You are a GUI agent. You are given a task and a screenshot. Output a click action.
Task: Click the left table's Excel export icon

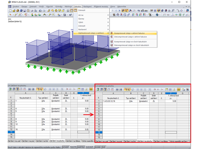(x=10, y=89)
